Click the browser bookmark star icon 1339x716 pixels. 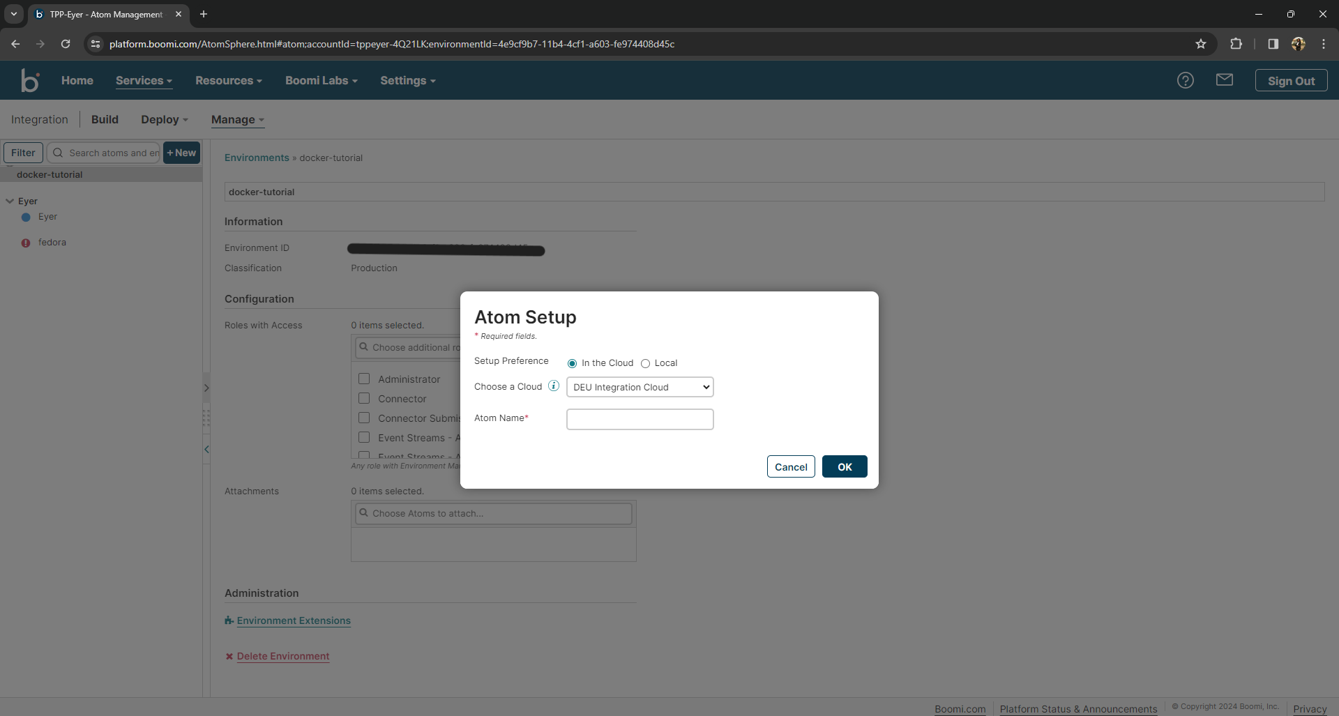(x=1201, y=43)
